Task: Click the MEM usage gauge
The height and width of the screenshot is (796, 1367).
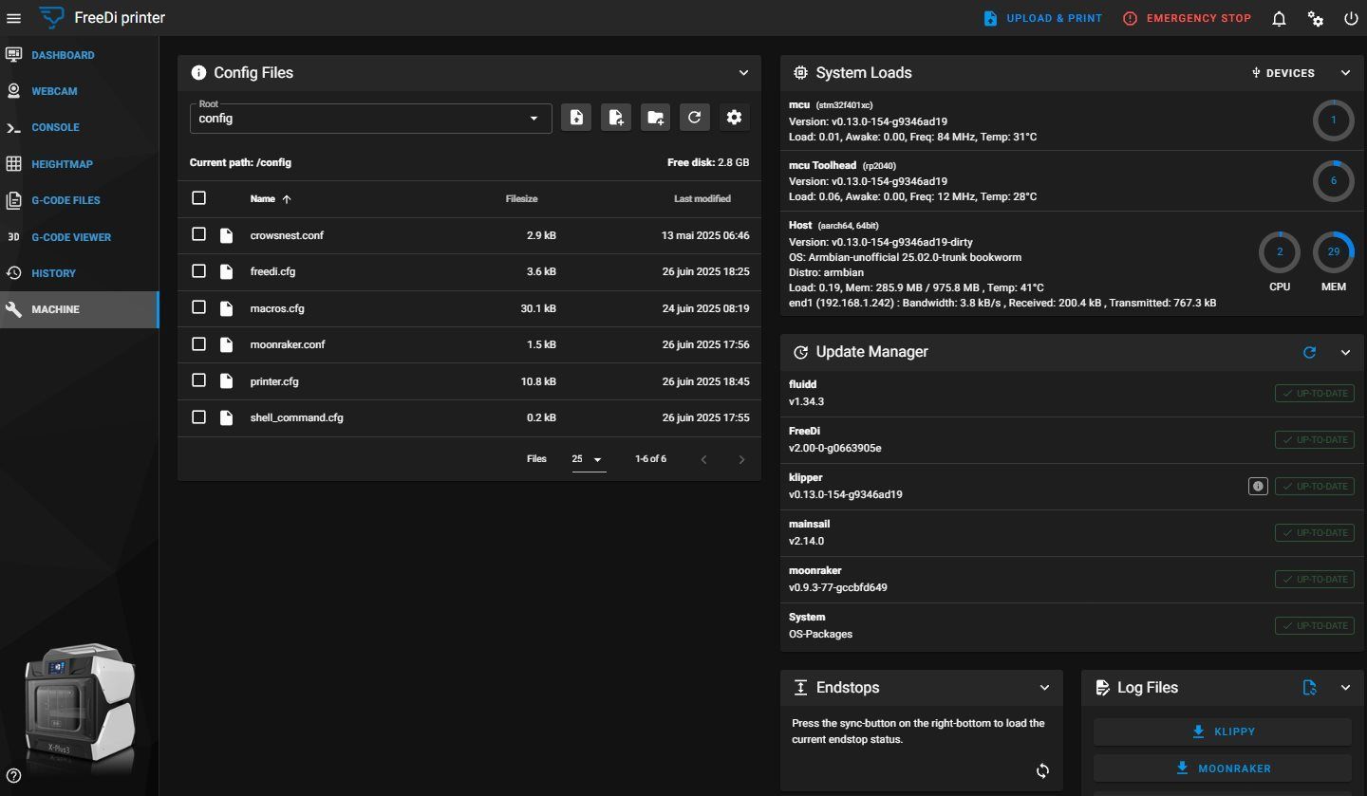Action: [1334, 252]
